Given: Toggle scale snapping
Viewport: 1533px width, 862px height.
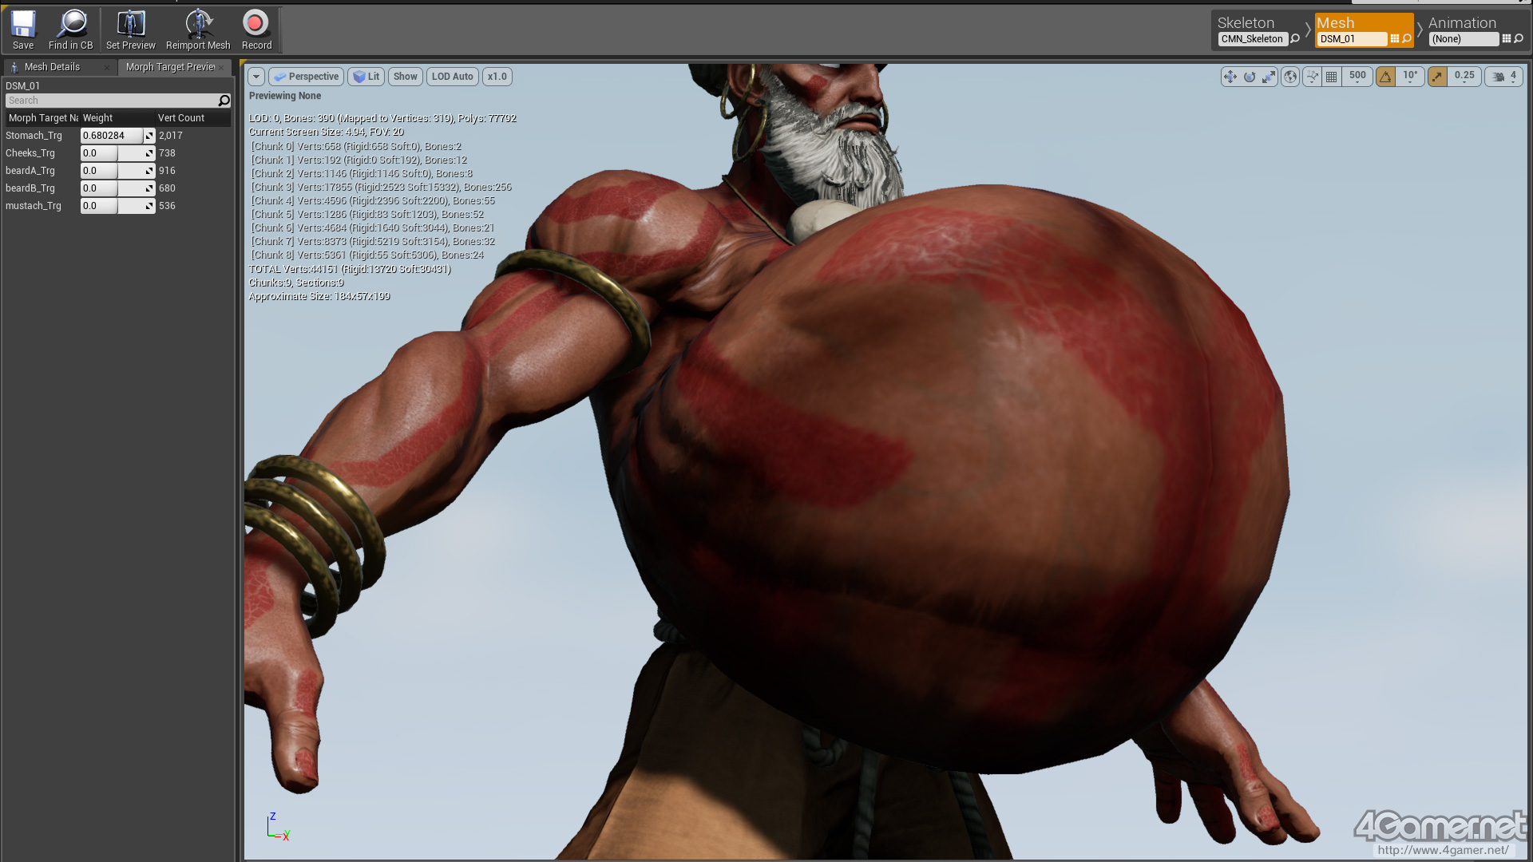Looking at the screenshot, I should [x=1437, y=77].
